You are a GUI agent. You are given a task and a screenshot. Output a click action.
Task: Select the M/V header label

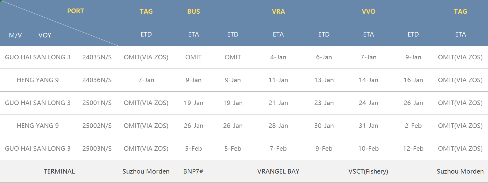[15, 35]
